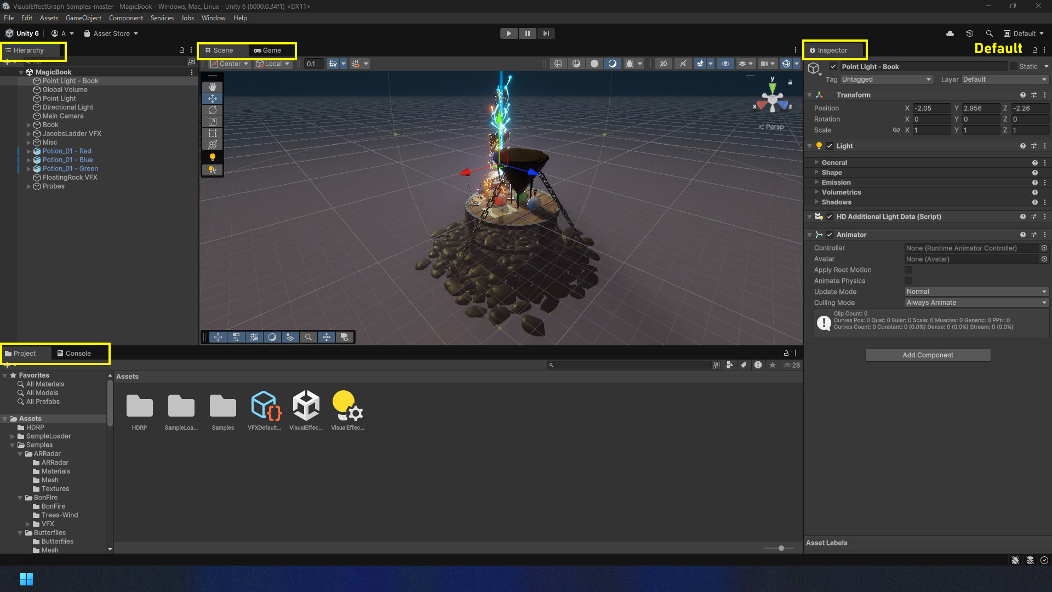Expand the General light section

pos(816,163)
